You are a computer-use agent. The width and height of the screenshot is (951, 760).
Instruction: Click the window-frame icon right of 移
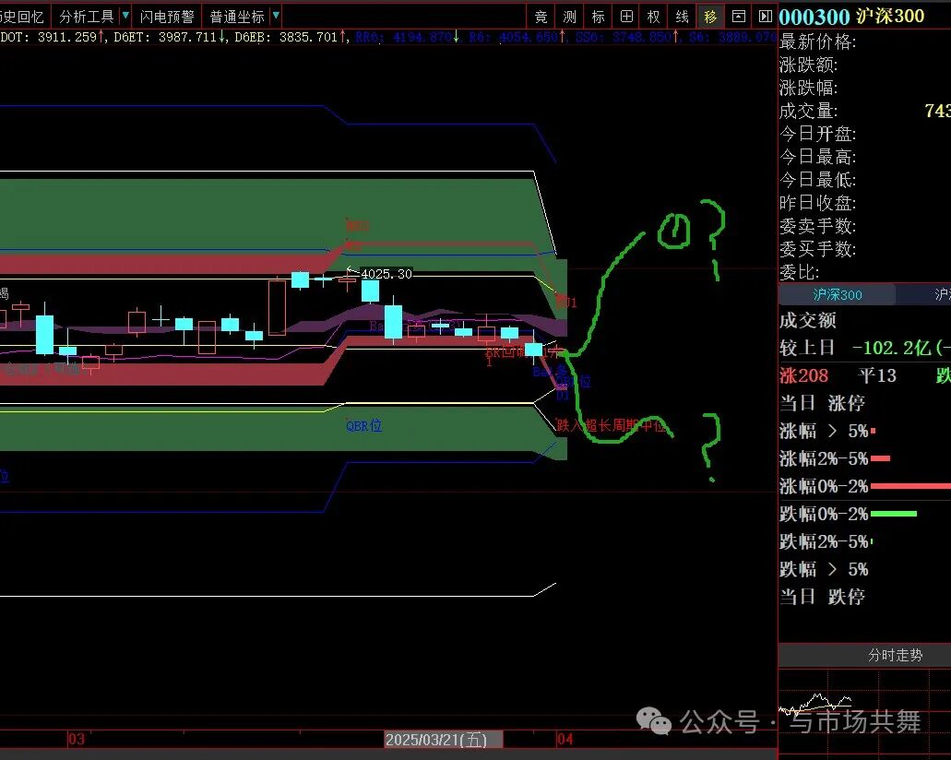[x=738, y=17]
